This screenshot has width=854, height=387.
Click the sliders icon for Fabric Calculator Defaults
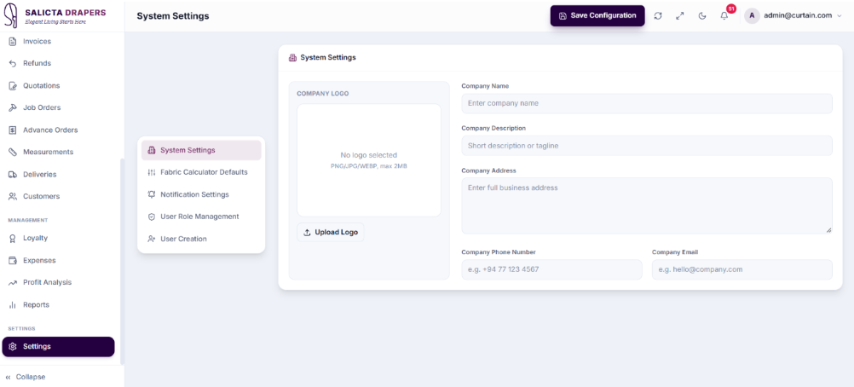click(152, 172)
